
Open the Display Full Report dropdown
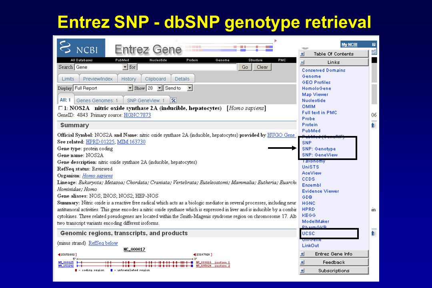[x=130, y=88]
